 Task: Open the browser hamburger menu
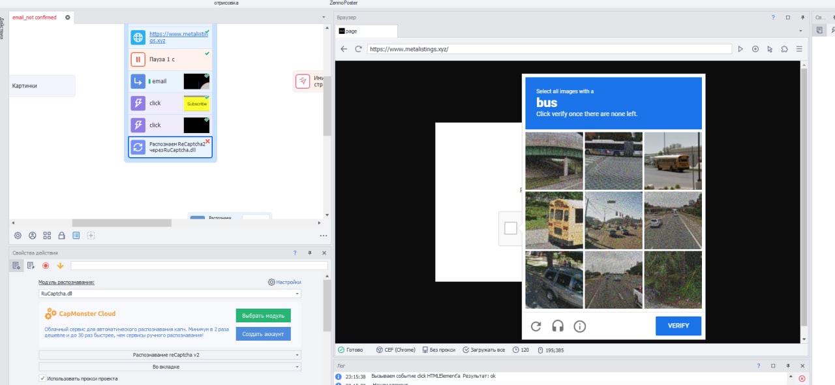(x=799, y=49)
